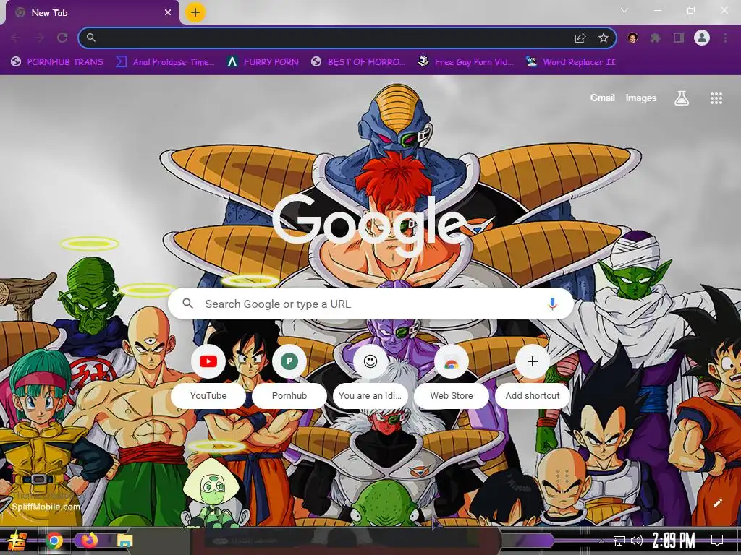This screenshot has height=555, width=741.
Task: Open File Explorer from the taskbar
Action: pyautogui.click(x=124, y=541)
